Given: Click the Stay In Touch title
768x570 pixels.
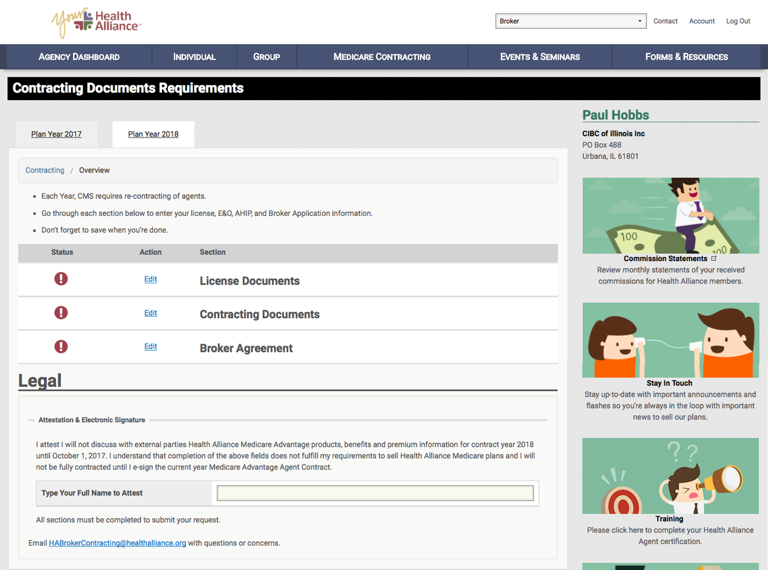Looking at the screenshot, I should click(669, 383).
